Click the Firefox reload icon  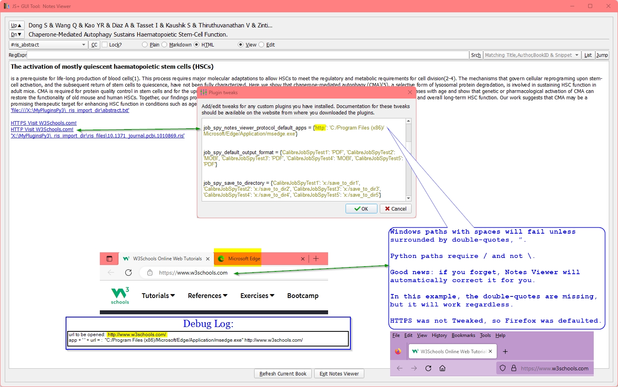point(428,368)
